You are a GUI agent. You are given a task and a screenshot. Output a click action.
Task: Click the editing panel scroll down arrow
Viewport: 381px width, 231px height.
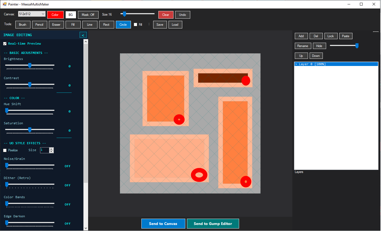point(86,228)
